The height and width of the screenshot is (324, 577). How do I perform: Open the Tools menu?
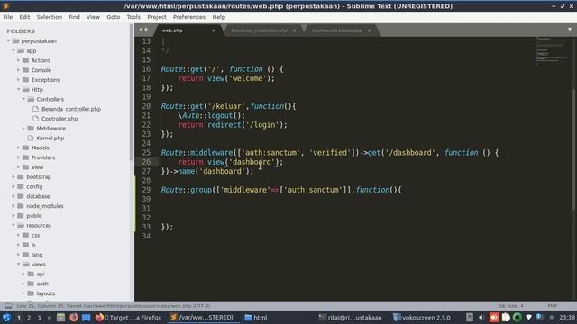(133, 17)
